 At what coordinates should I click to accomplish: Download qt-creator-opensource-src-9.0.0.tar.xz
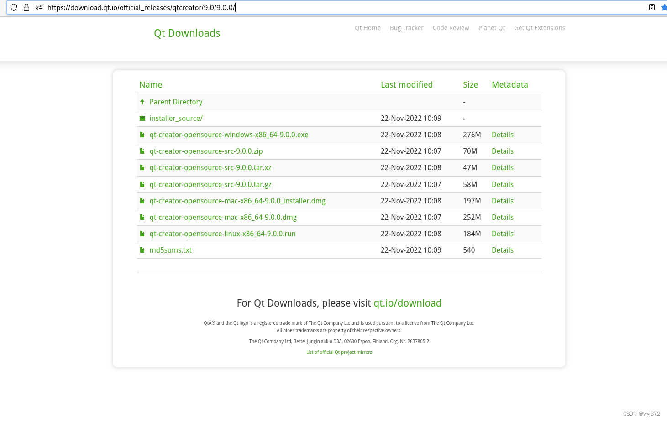tap(210, 167)
